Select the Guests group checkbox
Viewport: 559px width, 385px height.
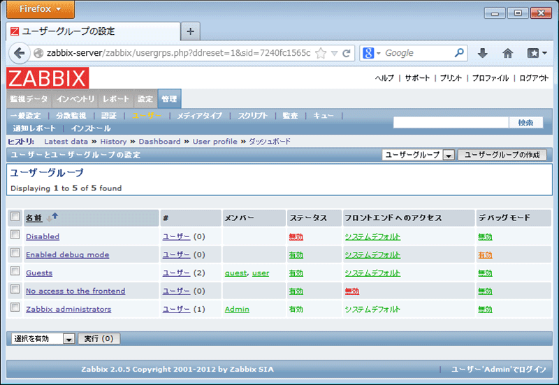[x=15, y=272]
